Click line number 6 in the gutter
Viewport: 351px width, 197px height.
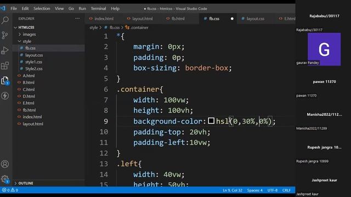(x=106, y=89)
